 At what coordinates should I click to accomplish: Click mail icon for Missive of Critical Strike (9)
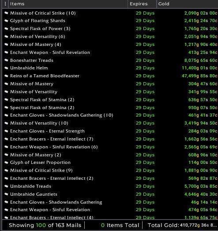coord(6,170)
